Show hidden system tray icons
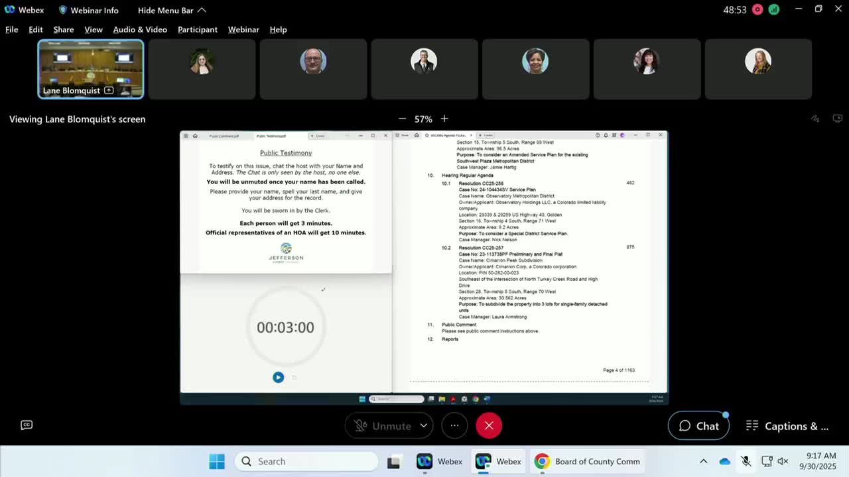Viewport: 849px width, 477px height. coord(704,462)
